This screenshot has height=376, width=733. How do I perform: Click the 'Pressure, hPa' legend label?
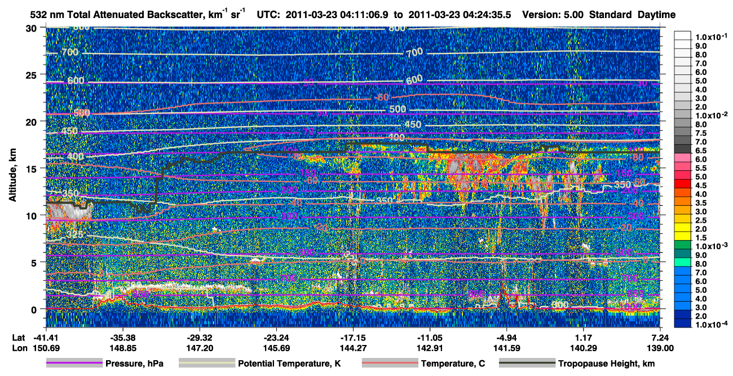tap(134, 364)
